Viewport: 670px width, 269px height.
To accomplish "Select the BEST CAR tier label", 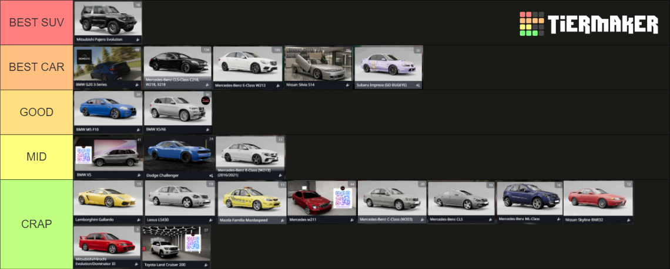I will click(x=37, y=67).
